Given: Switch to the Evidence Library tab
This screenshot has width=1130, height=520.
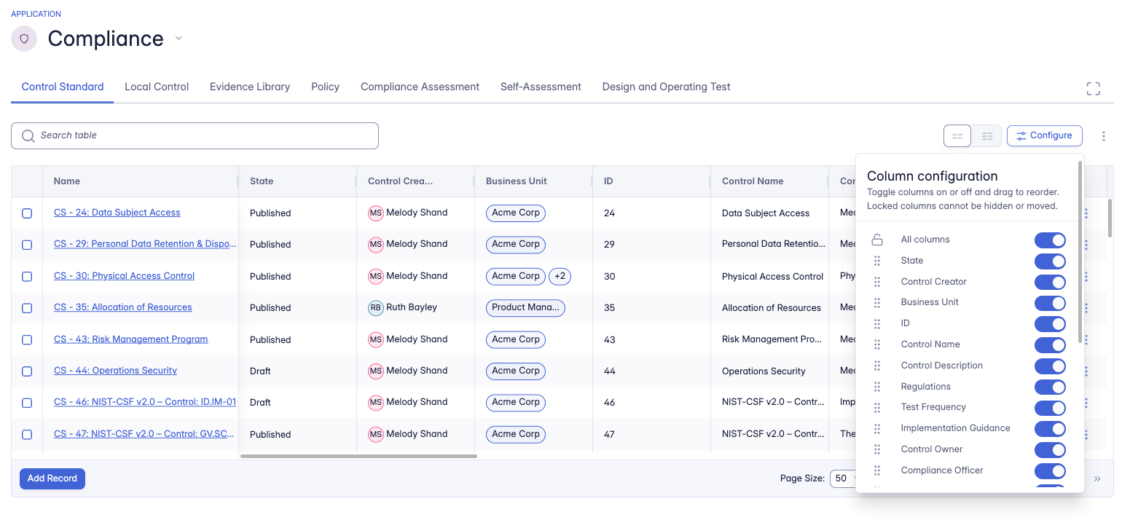Looking at the screenshot, I should pos(250,87).
